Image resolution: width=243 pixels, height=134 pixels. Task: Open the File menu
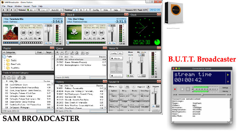(x=4, y=6)
